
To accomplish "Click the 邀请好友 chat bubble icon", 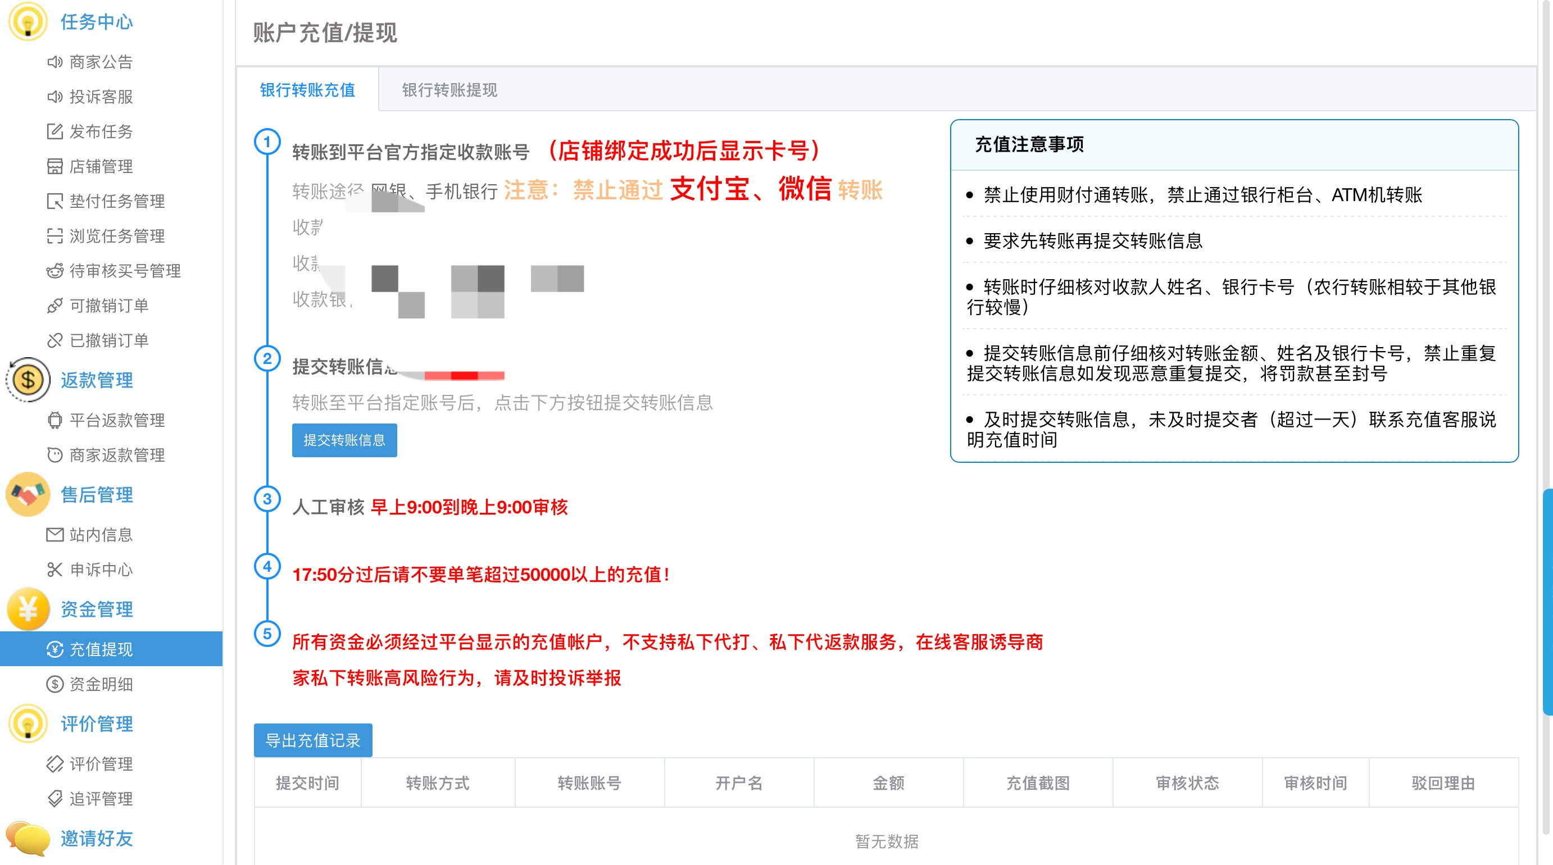I will tap(27, 838).
